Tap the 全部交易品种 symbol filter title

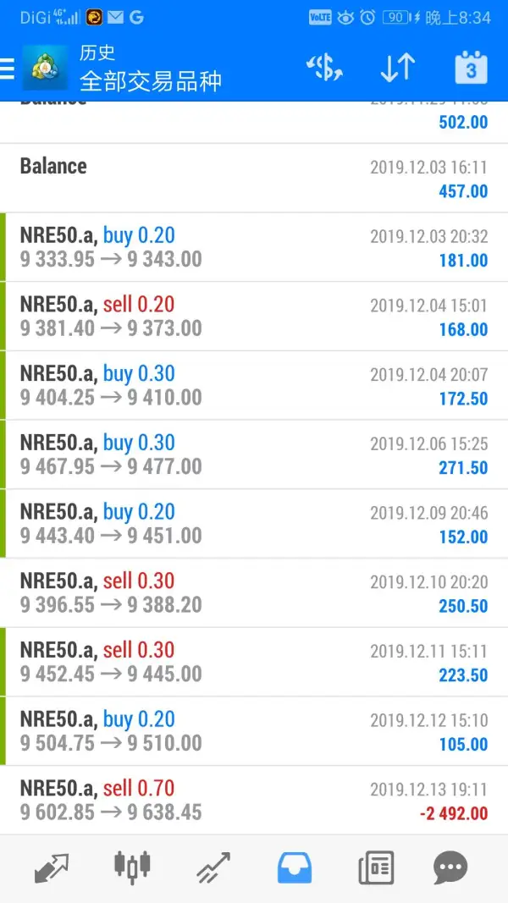(151, 81)
